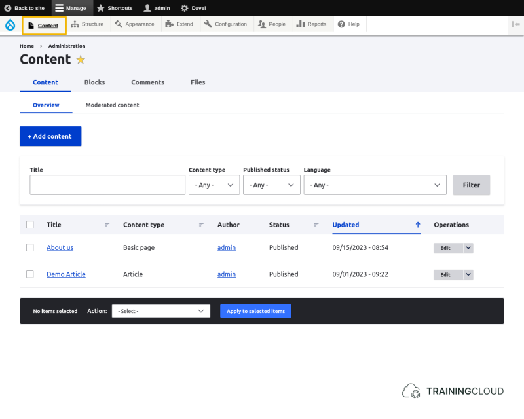This screenshot has width=524, height=419.
Task: Edit the Demo Article
Action: [x=448, y=275]
